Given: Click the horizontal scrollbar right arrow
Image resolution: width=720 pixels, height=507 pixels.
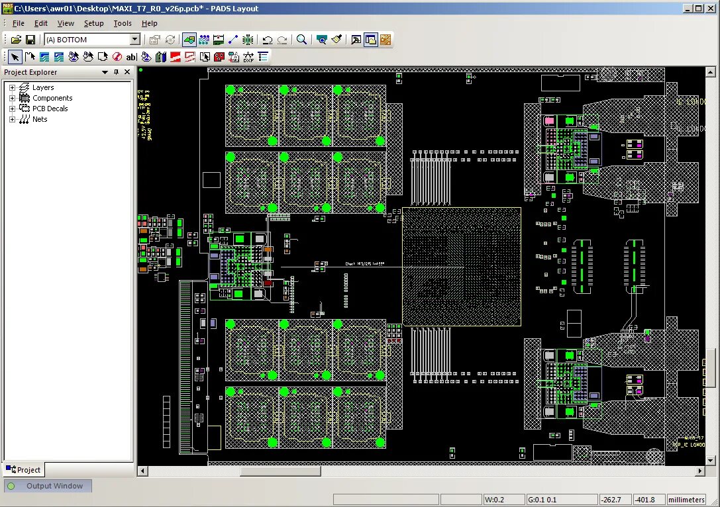Looking at the screenshot, I should click(x=699, y=471).
